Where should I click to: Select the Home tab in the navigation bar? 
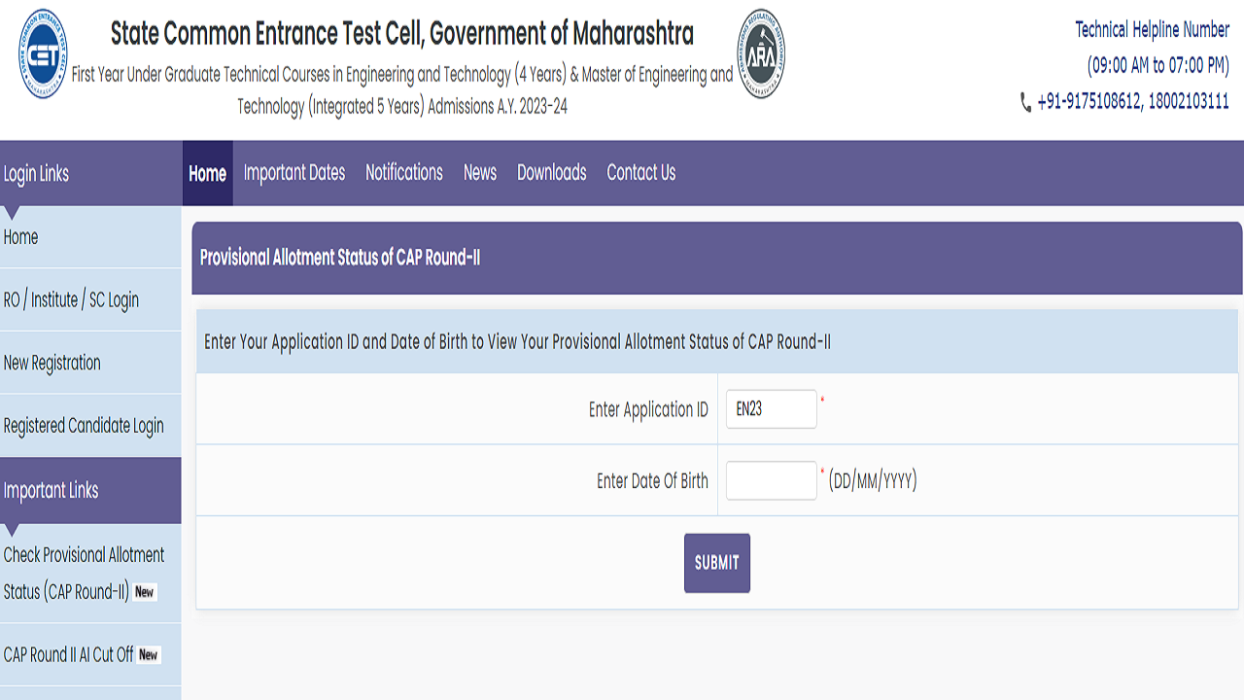207,173
